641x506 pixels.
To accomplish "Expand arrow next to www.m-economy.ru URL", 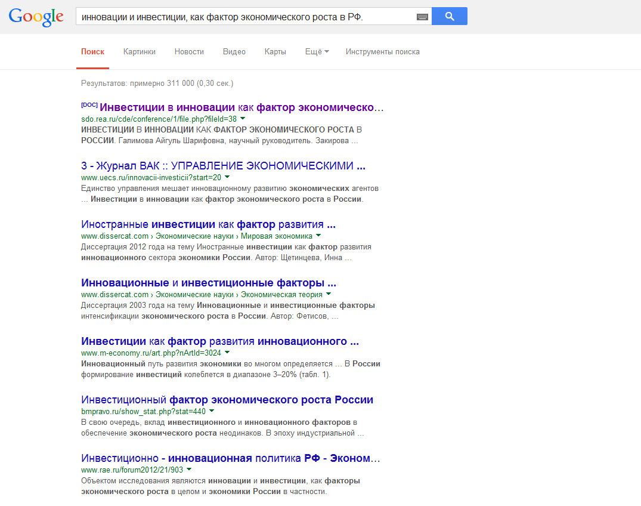I will pos(227,353).
